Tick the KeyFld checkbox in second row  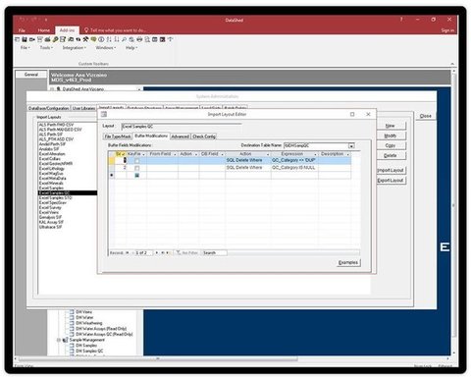(x=137, y=168)
